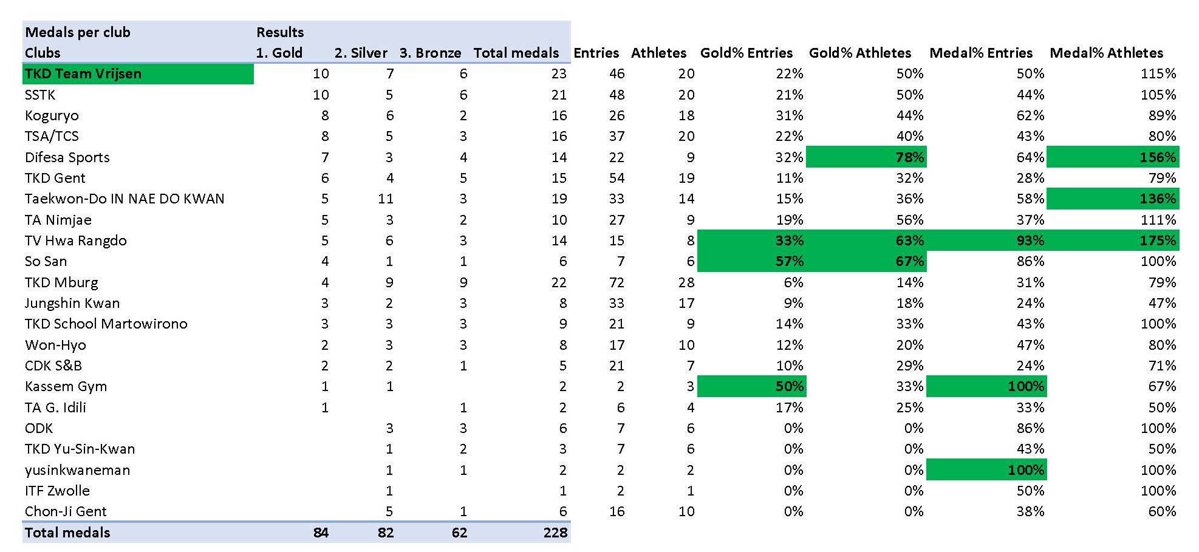Select the Total medals footer label
The image size is (1199, 552).
pyautogui.click(x=67, y=533)
